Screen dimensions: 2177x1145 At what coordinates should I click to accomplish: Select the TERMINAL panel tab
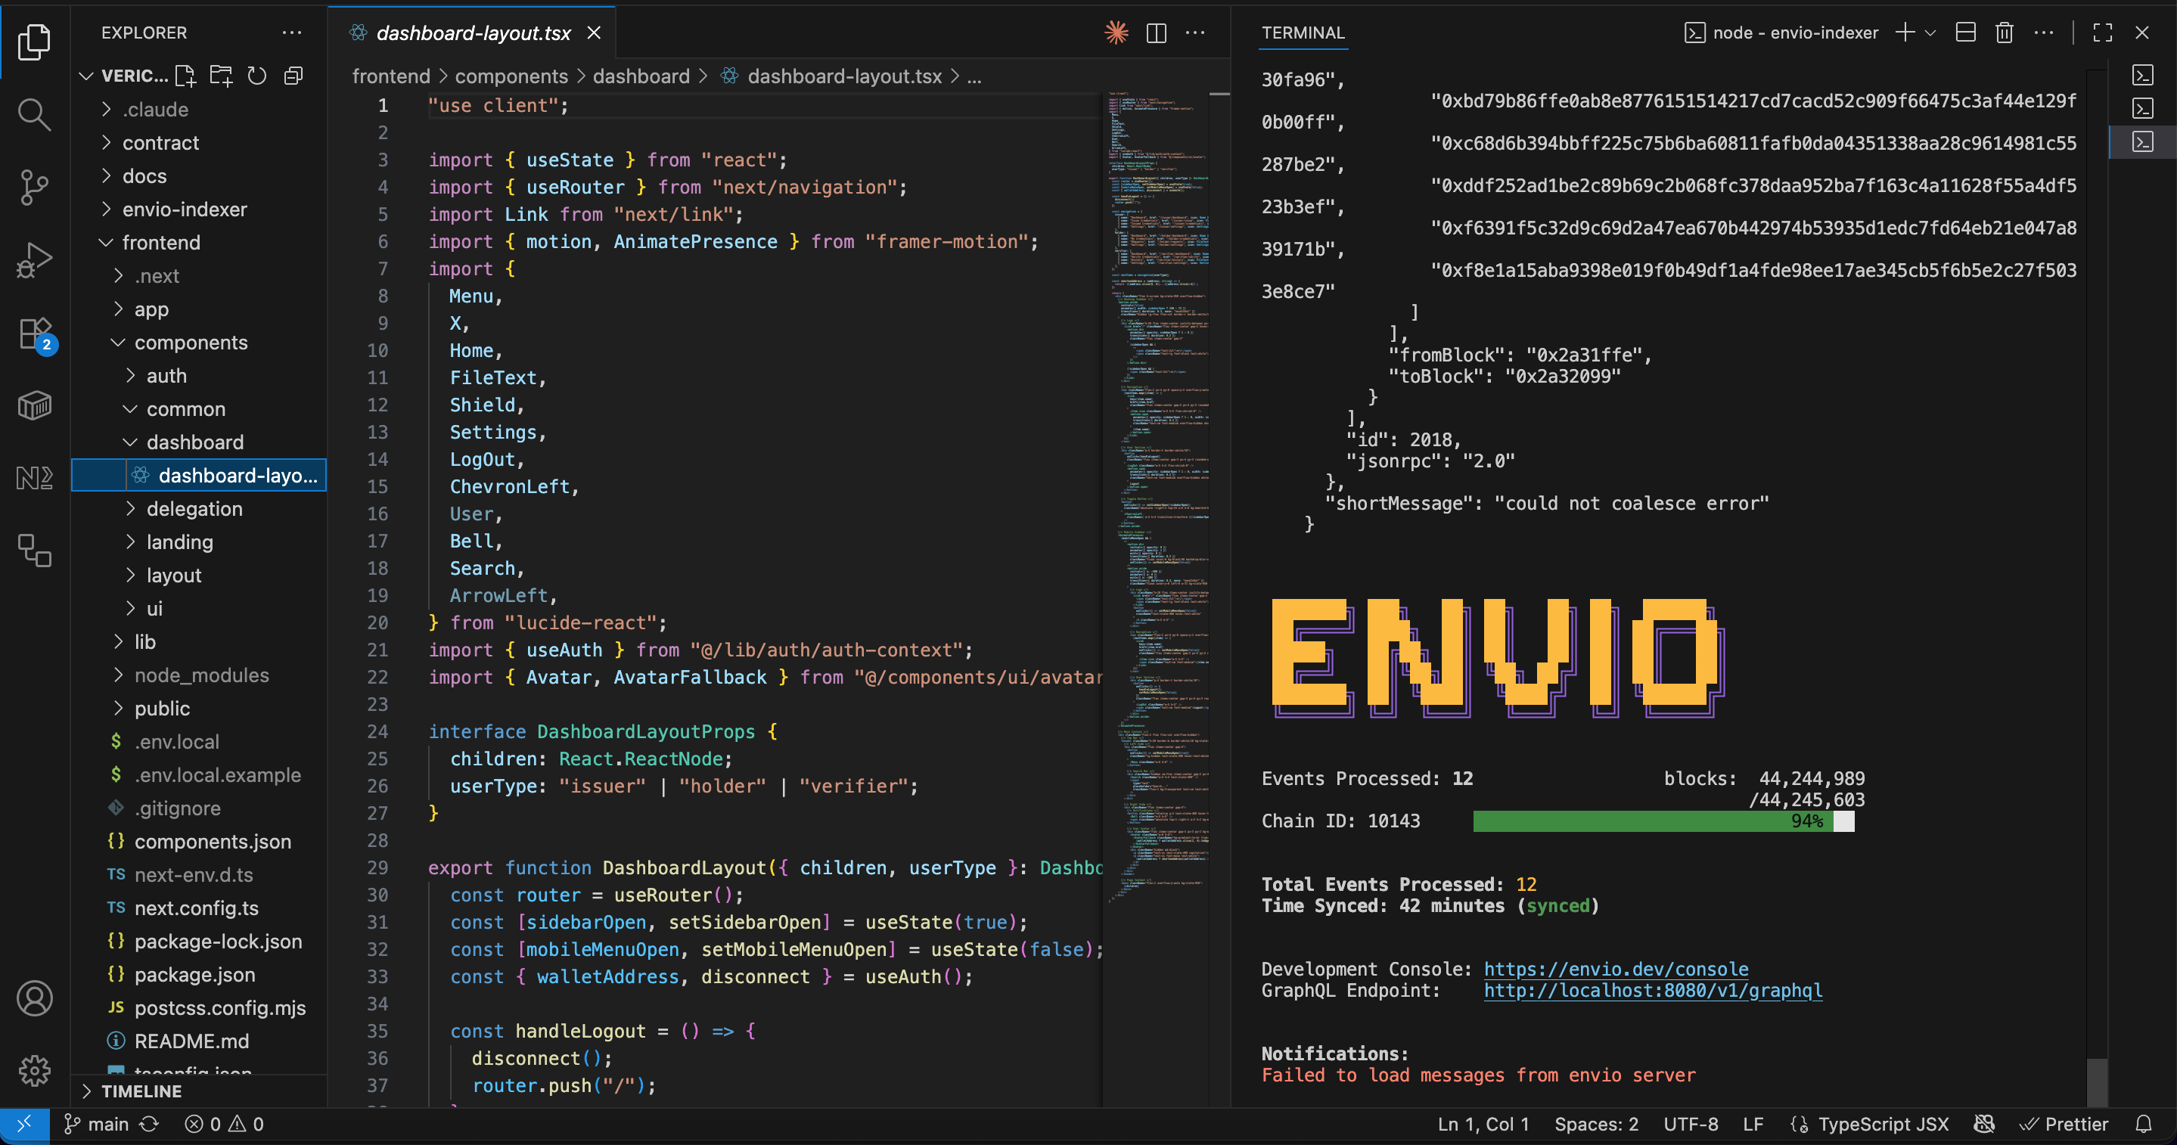click(x=1303, y=33)
